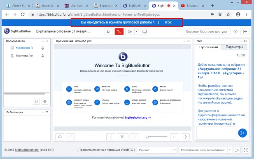Fit presentation to page button
Viewport: 254px width, 159px height.
click(x=185, y=137)
